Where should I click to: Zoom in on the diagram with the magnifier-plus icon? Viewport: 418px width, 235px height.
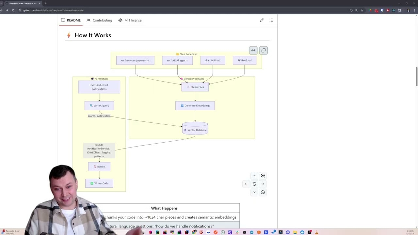263,176
